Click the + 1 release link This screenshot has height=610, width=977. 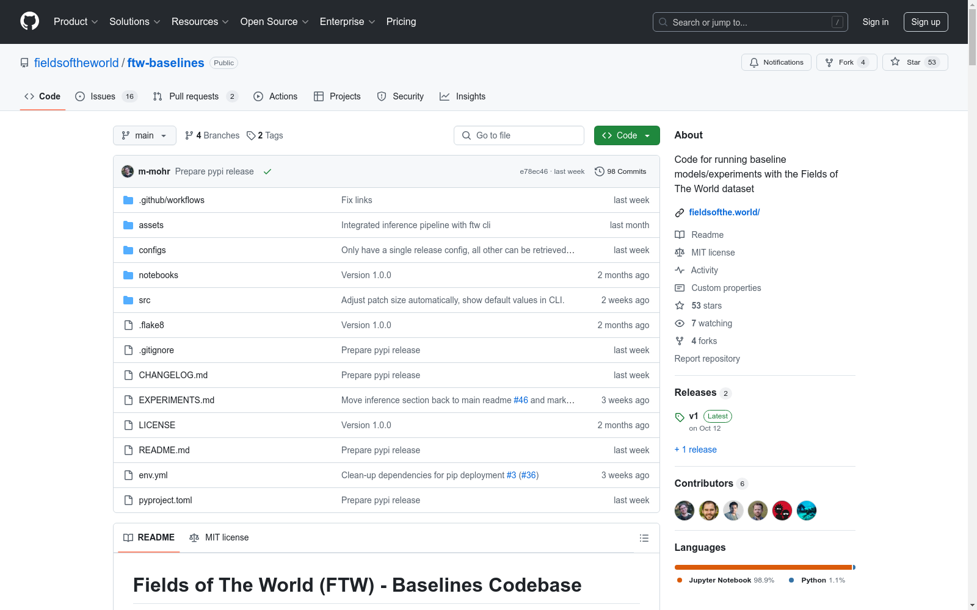pos(696,450)
